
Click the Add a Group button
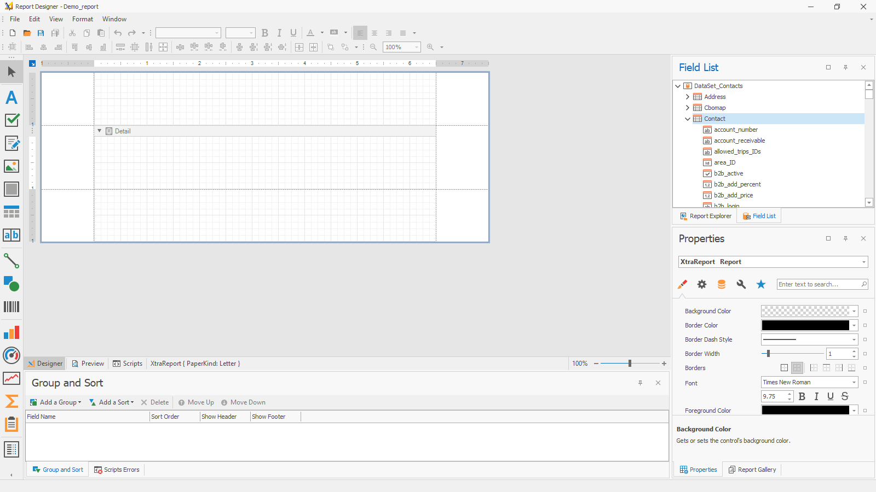pyautogui.click(x=56, y=402)
